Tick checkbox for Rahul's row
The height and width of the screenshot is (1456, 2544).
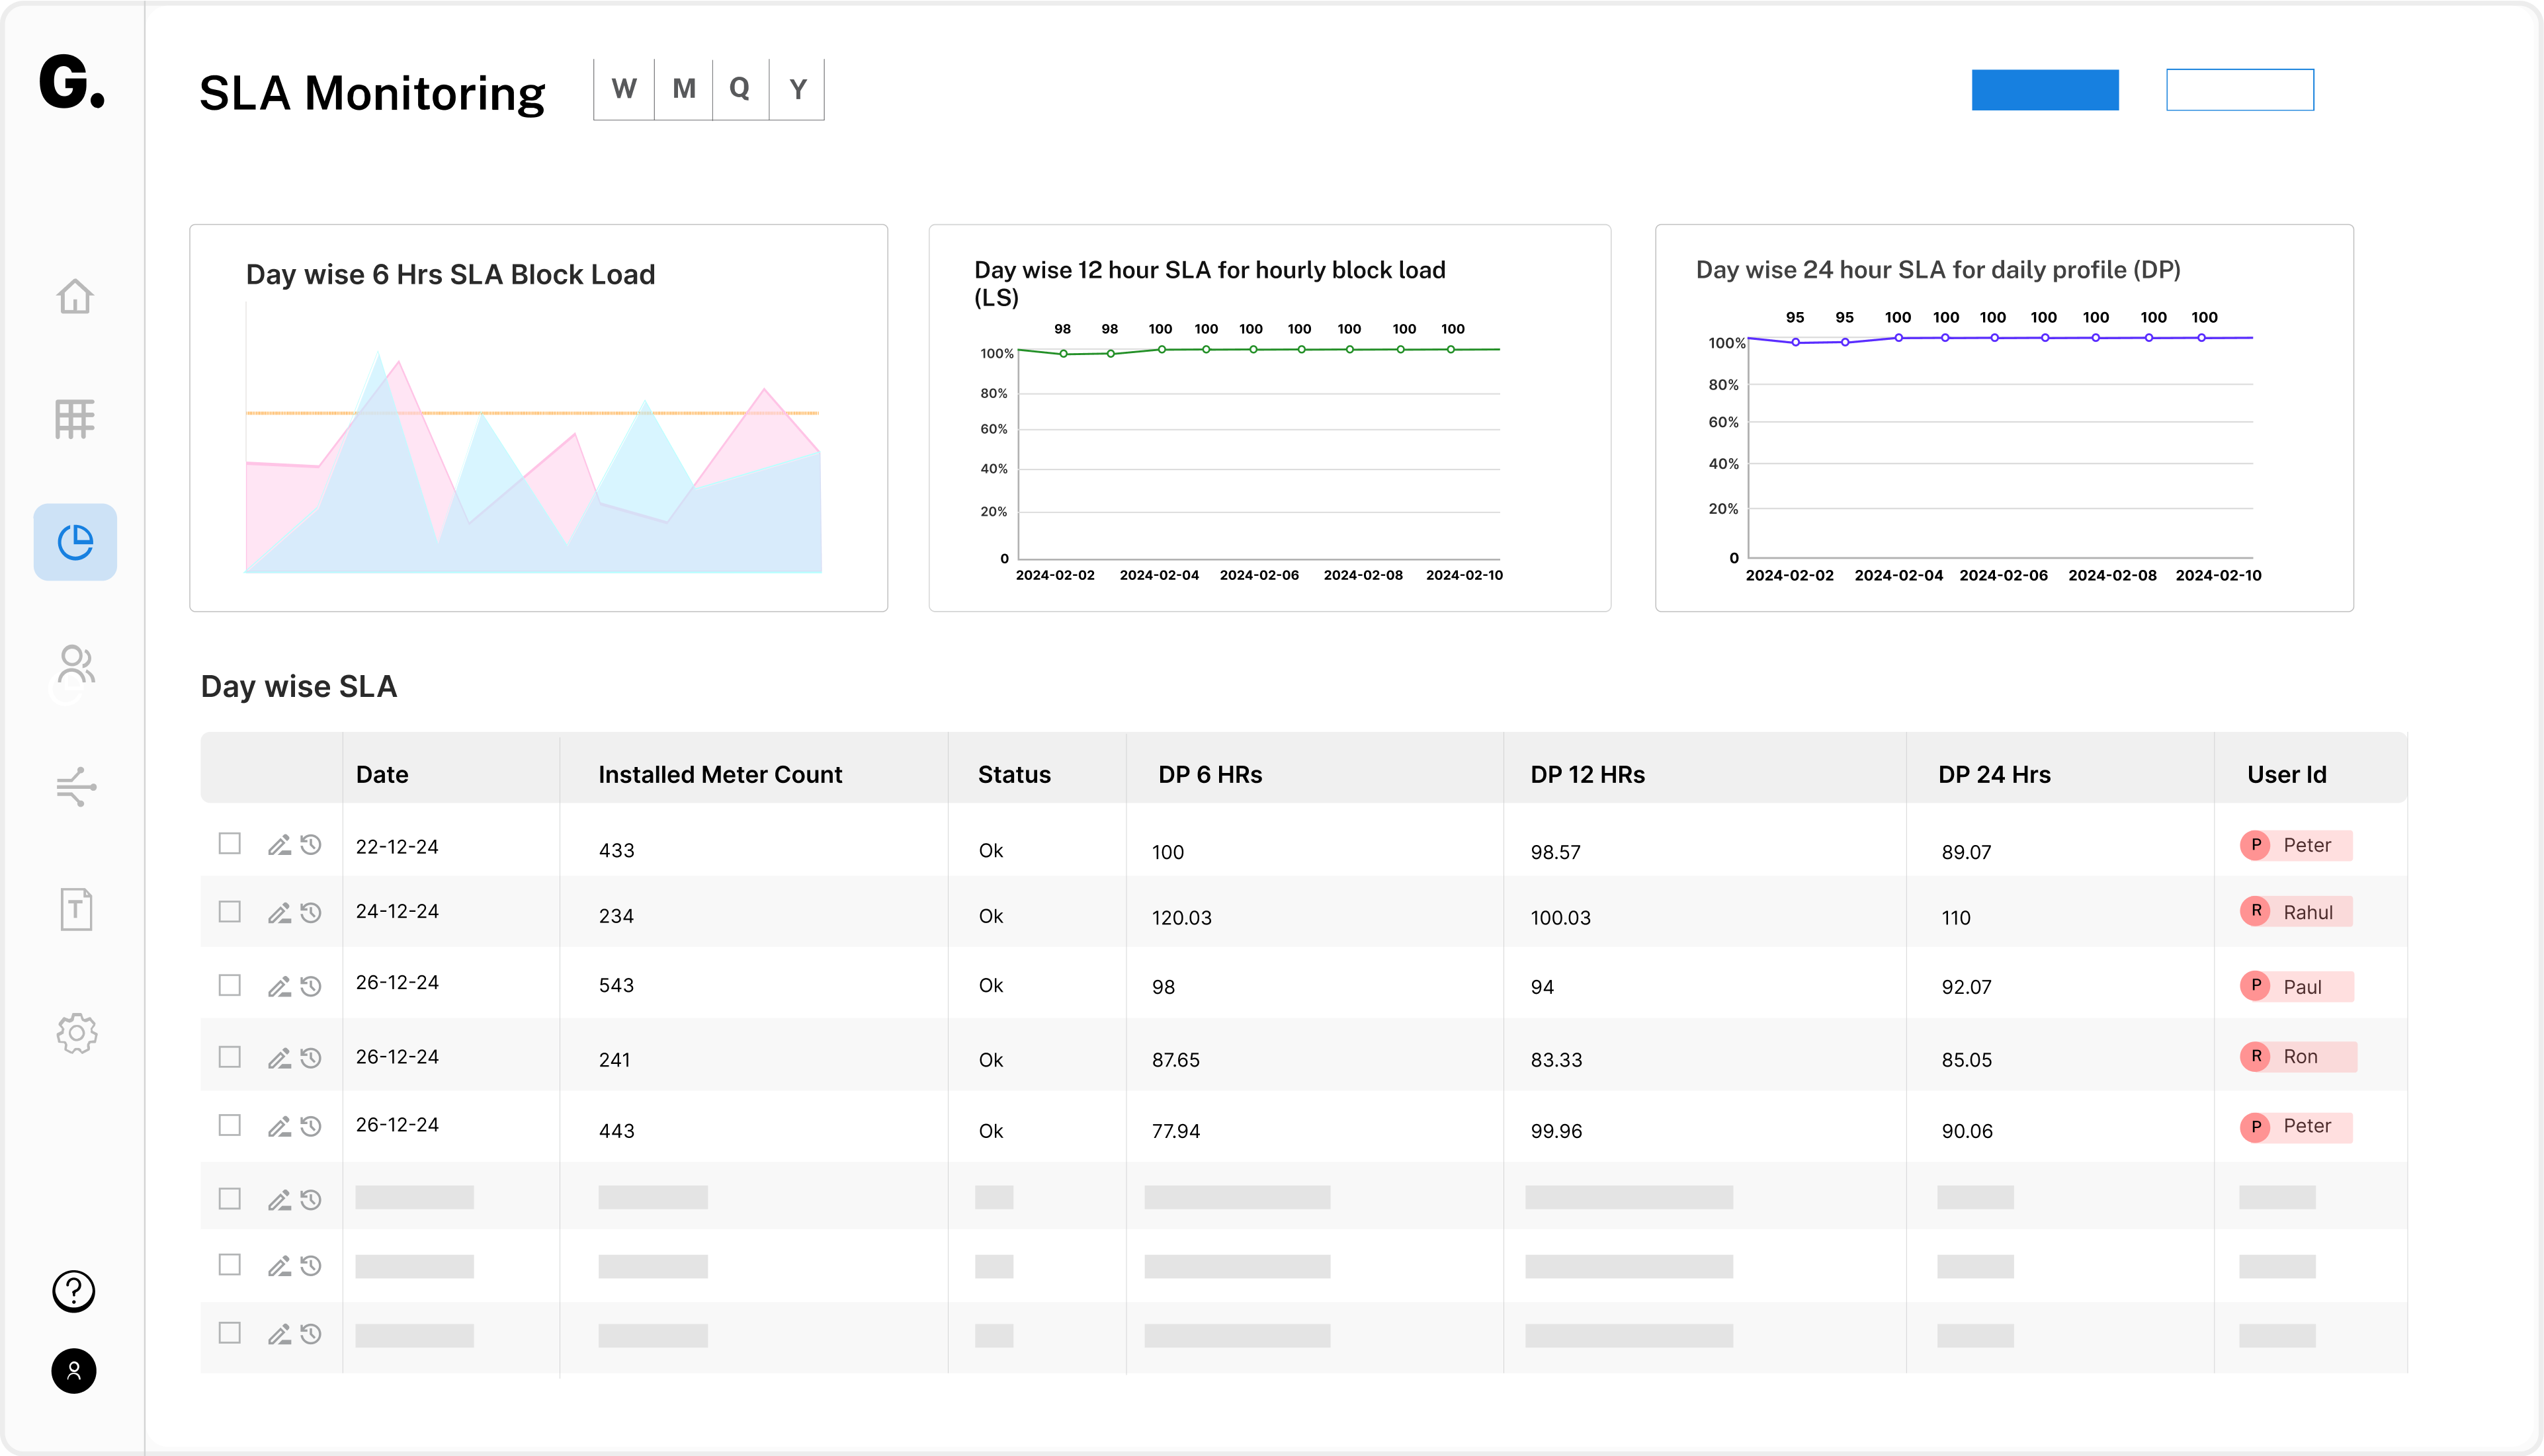point(230,912)
